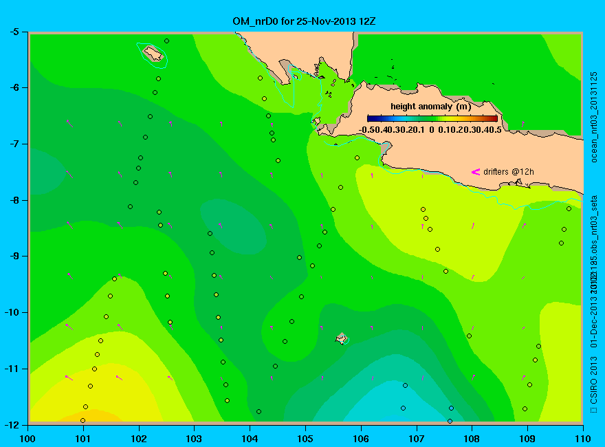Click the height anomaly color bar

432,118
